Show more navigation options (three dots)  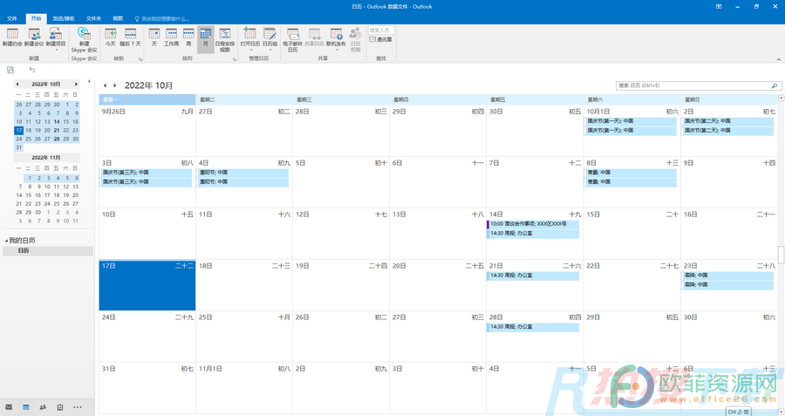[x=77, y=407]
